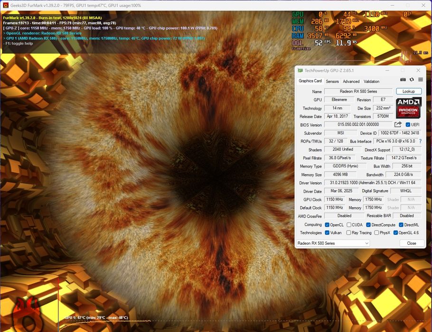Click the AMD Radeon Graphics logo
Image resolution: width=432 pixels, height=332 pixels.
coord(408,108)
